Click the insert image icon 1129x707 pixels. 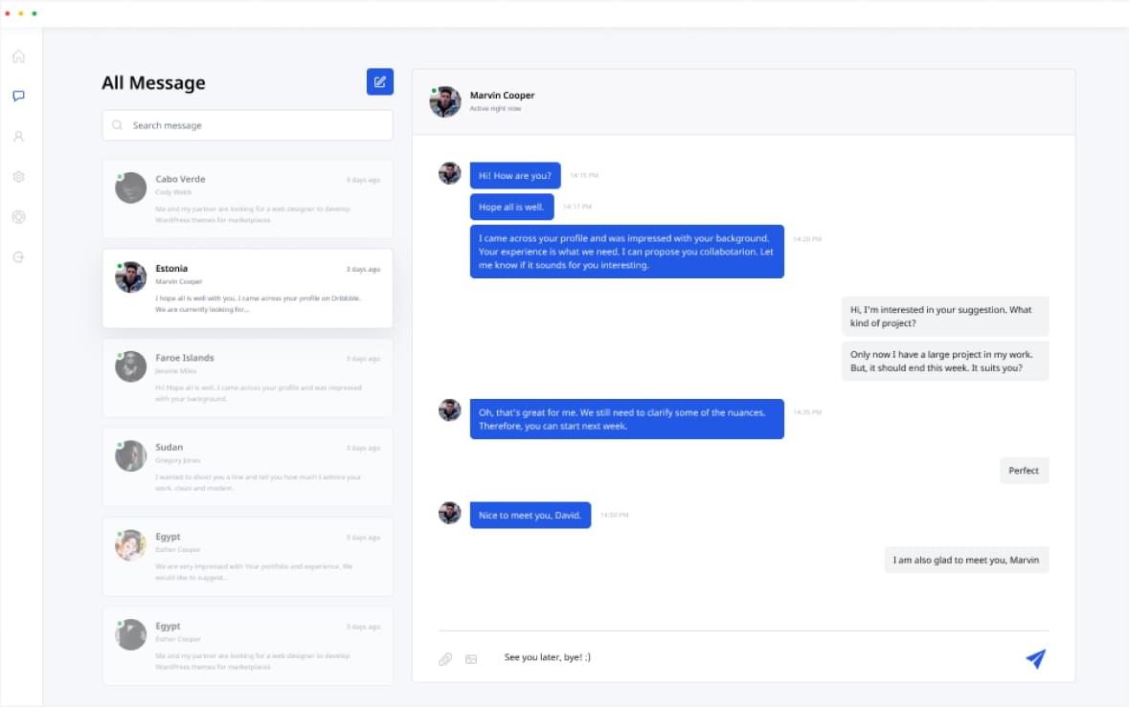pyautogui.click(x=471, y=659)
